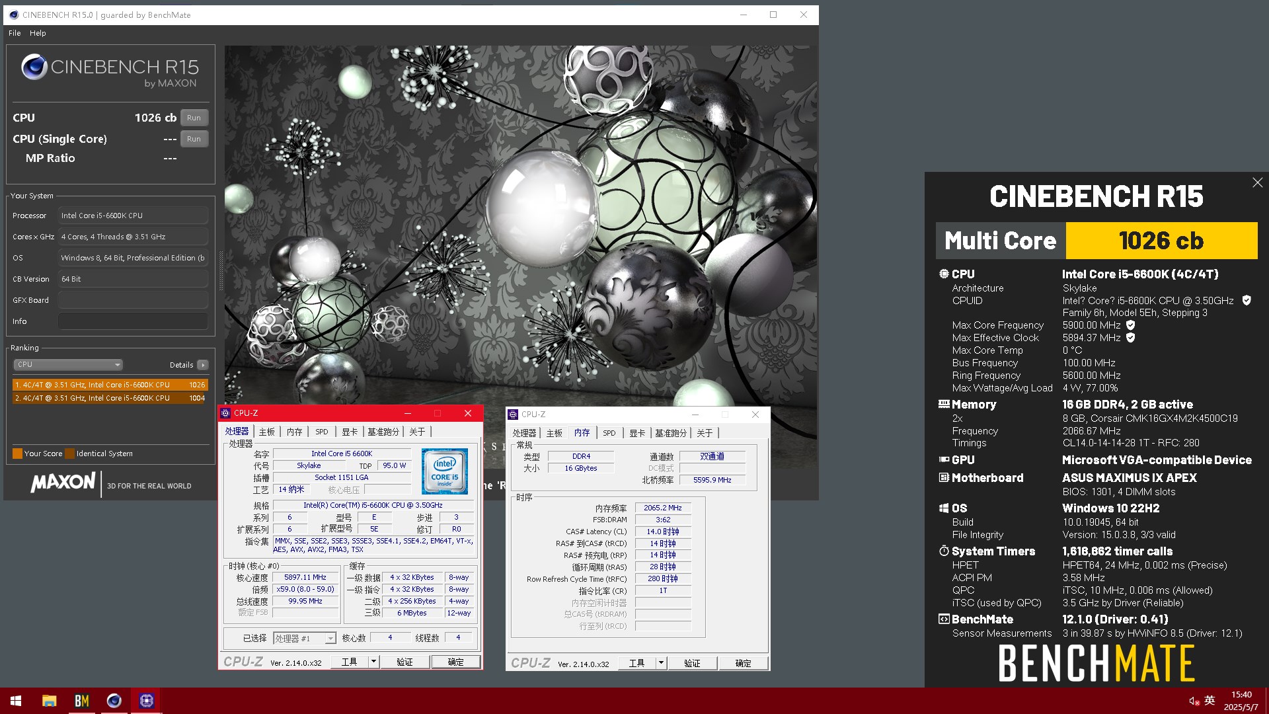Click the BENCHMATE logo at panel bottom
This screenshot has height=714, width=1269.
click(x=1096, y=663)
